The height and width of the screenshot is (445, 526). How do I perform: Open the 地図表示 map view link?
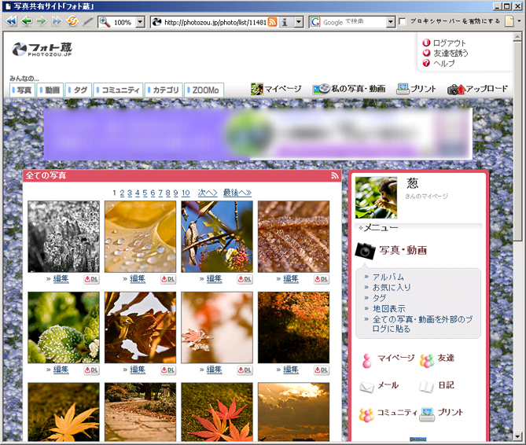pos(388,309)
